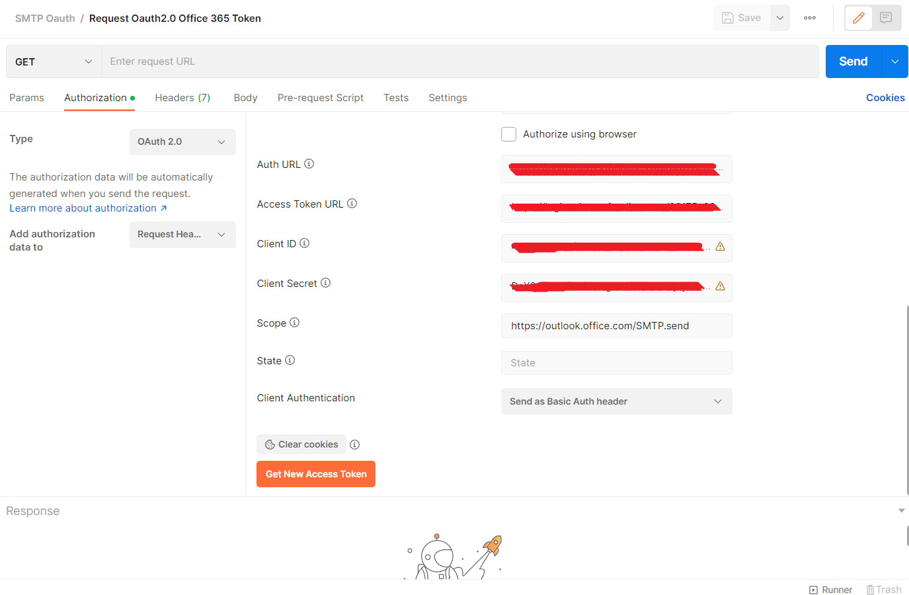Click the warning icon in Client ID field
Viewport: 909px width, 595px height.
(x=720, y=247)
